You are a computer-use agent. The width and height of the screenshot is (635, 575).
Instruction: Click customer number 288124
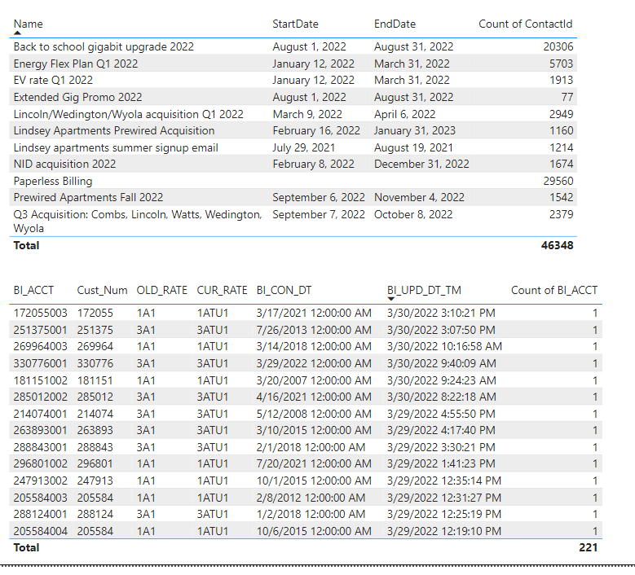(x=95, y=514)
